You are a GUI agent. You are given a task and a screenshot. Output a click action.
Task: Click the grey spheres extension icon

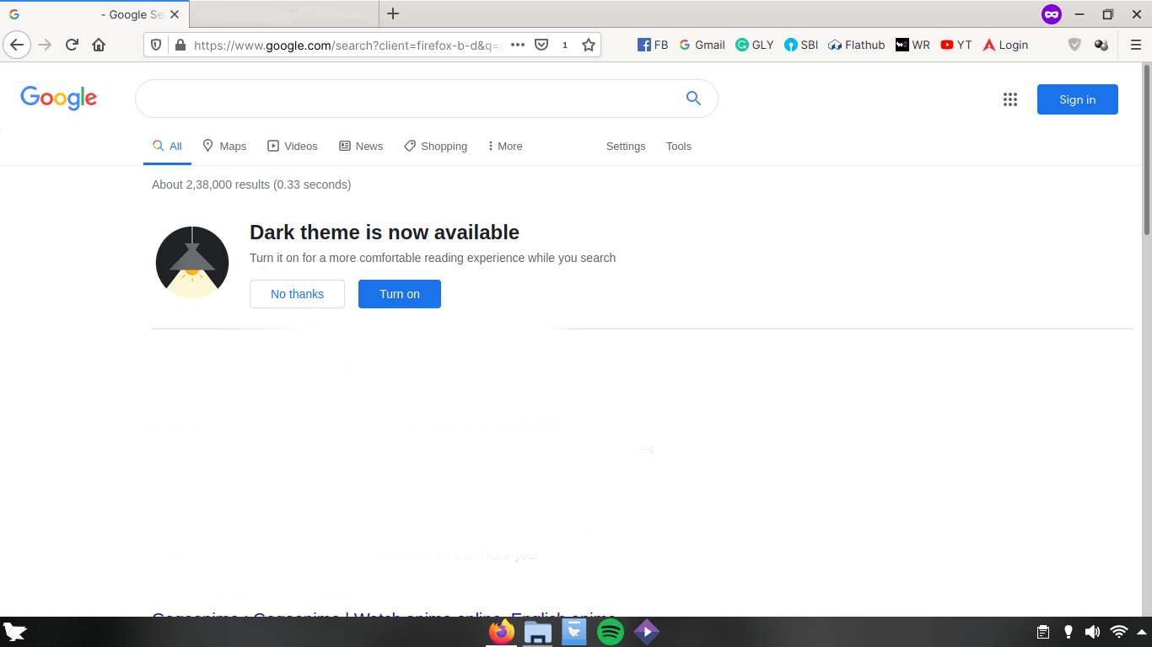pyautogui.click(x=1101, y=45)
